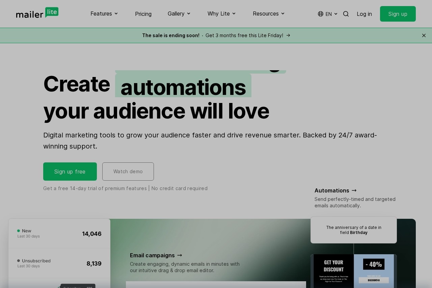The height and width of the screenshot is (288, 432).
Task: Click 'Create engaging, dynamic emails' description
Action: tap(185, 267)
